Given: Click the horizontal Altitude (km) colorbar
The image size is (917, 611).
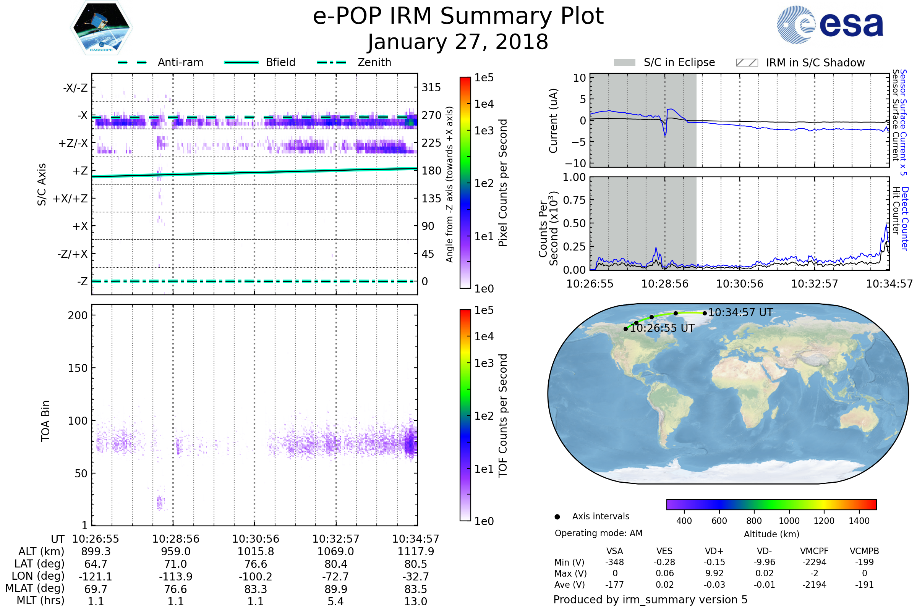Looking at the screenshot, I should pyautogui.click(x=771, y=504).
